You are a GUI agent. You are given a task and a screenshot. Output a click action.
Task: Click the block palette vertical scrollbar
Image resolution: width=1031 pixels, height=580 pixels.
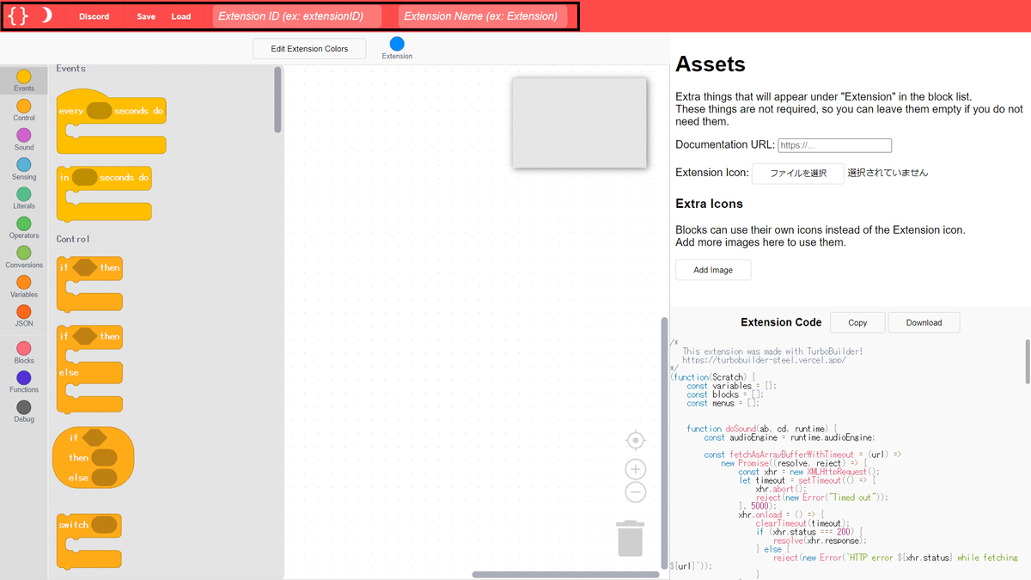coord(278,100)
